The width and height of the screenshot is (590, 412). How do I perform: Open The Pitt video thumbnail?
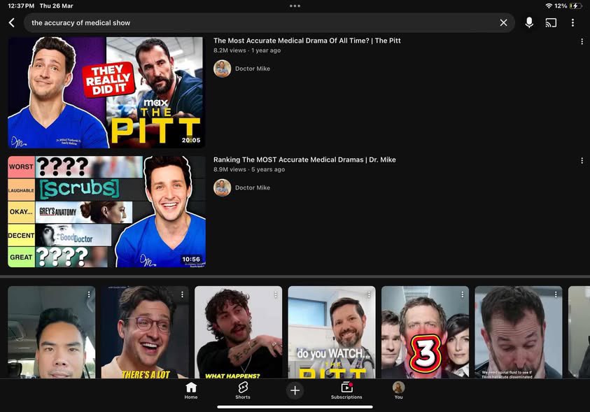(106, 92)
